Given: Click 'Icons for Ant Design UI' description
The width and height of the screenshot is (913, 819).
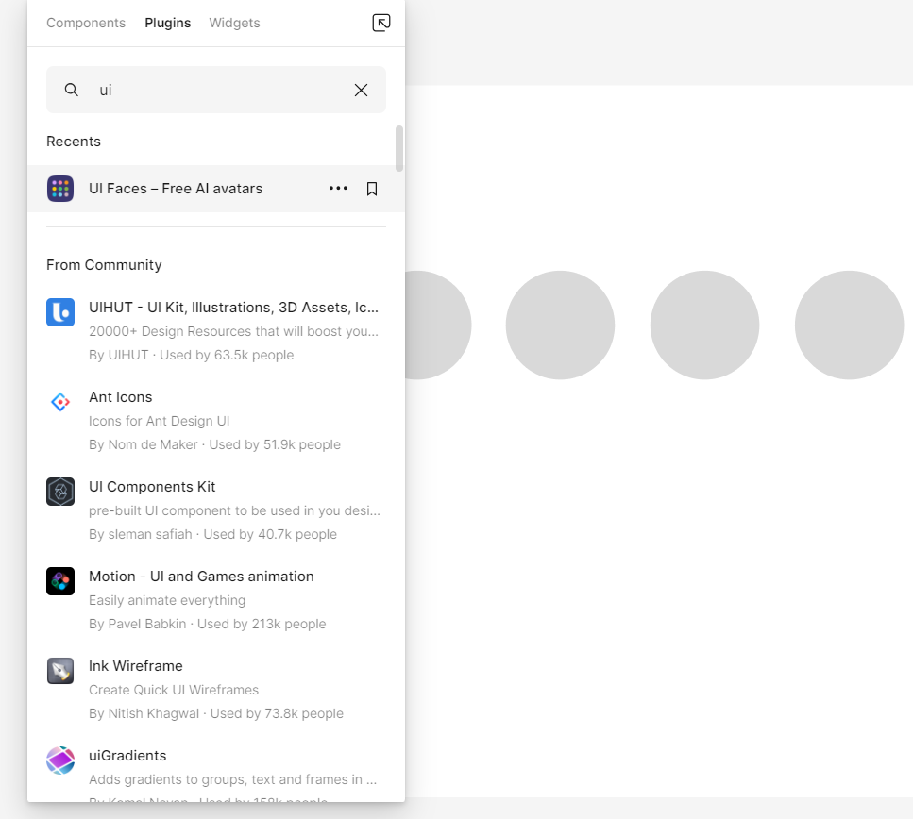Looking at the screenshot, I should pos(159,421).
